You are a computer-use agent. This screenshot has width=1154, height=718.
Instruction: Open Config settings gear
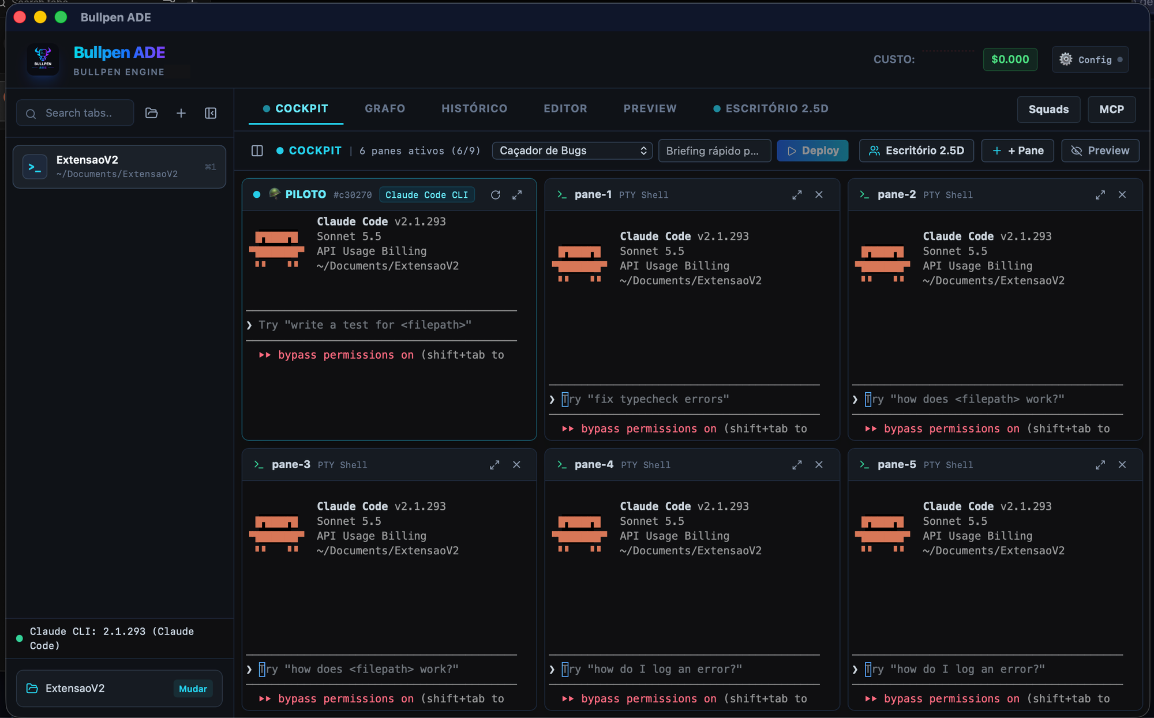click(x=1090, y=59)
